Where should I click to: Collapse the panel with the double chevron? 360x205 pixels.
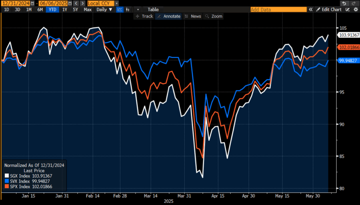click(x=311, y=9)
